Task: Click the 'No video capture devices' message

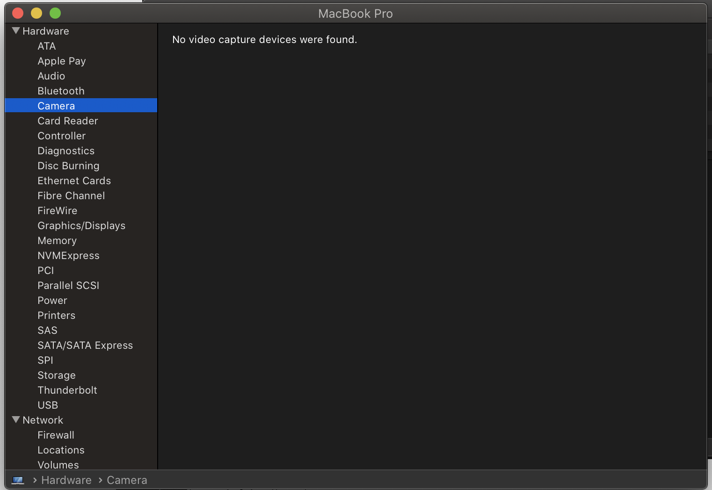Action: click(x=265, y=40)
